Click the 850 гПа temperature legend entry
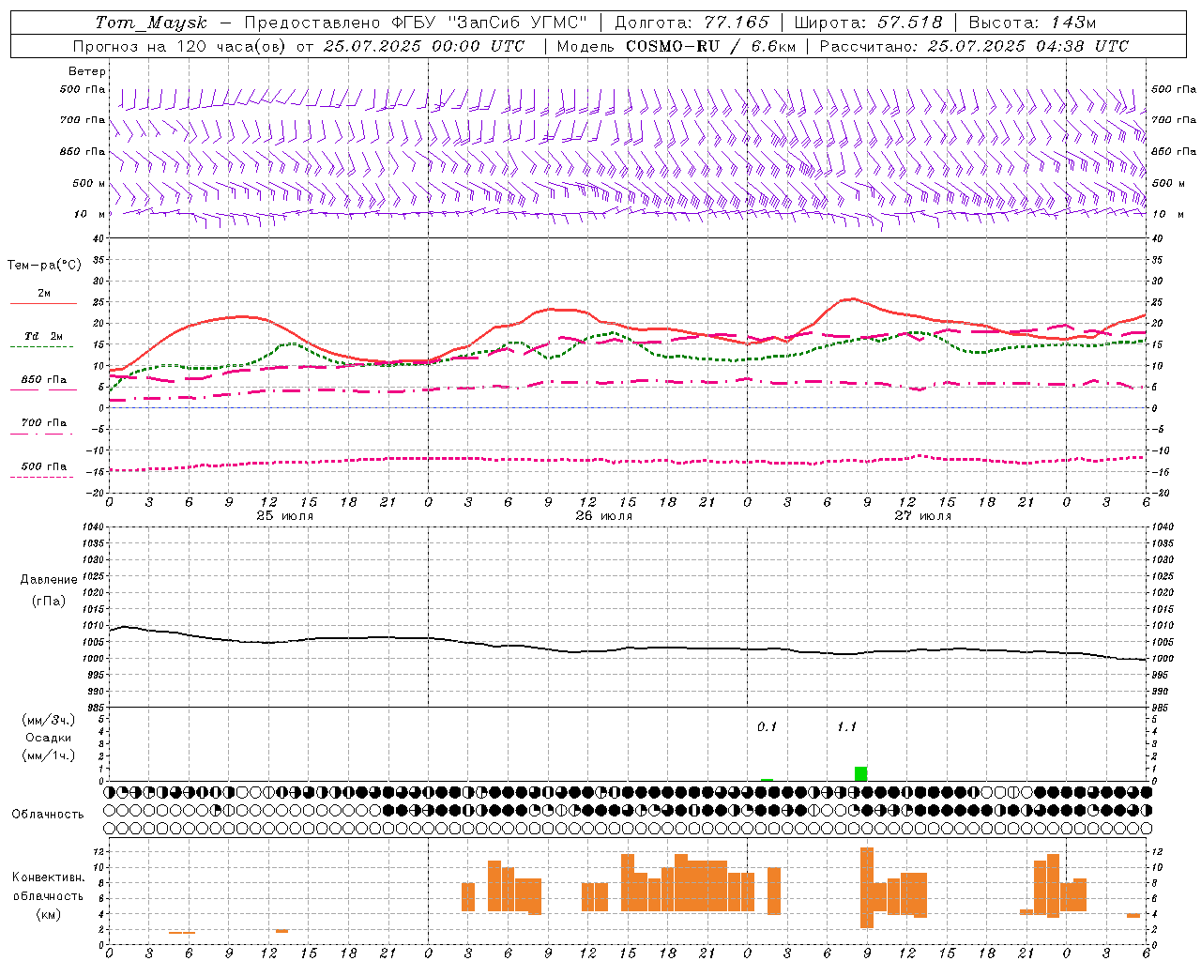Image resolution: width=1201 pixels, height=961 pixels. click(x=43, y=380)
